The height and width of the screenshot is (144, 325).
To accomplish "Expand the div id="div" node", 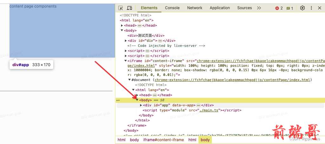I will [x=126, y=41].
